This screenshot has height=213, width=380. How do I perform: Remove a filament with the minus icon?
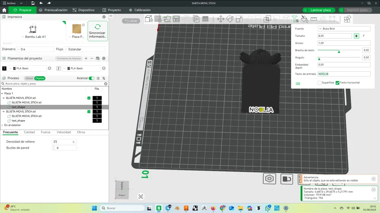92,58
